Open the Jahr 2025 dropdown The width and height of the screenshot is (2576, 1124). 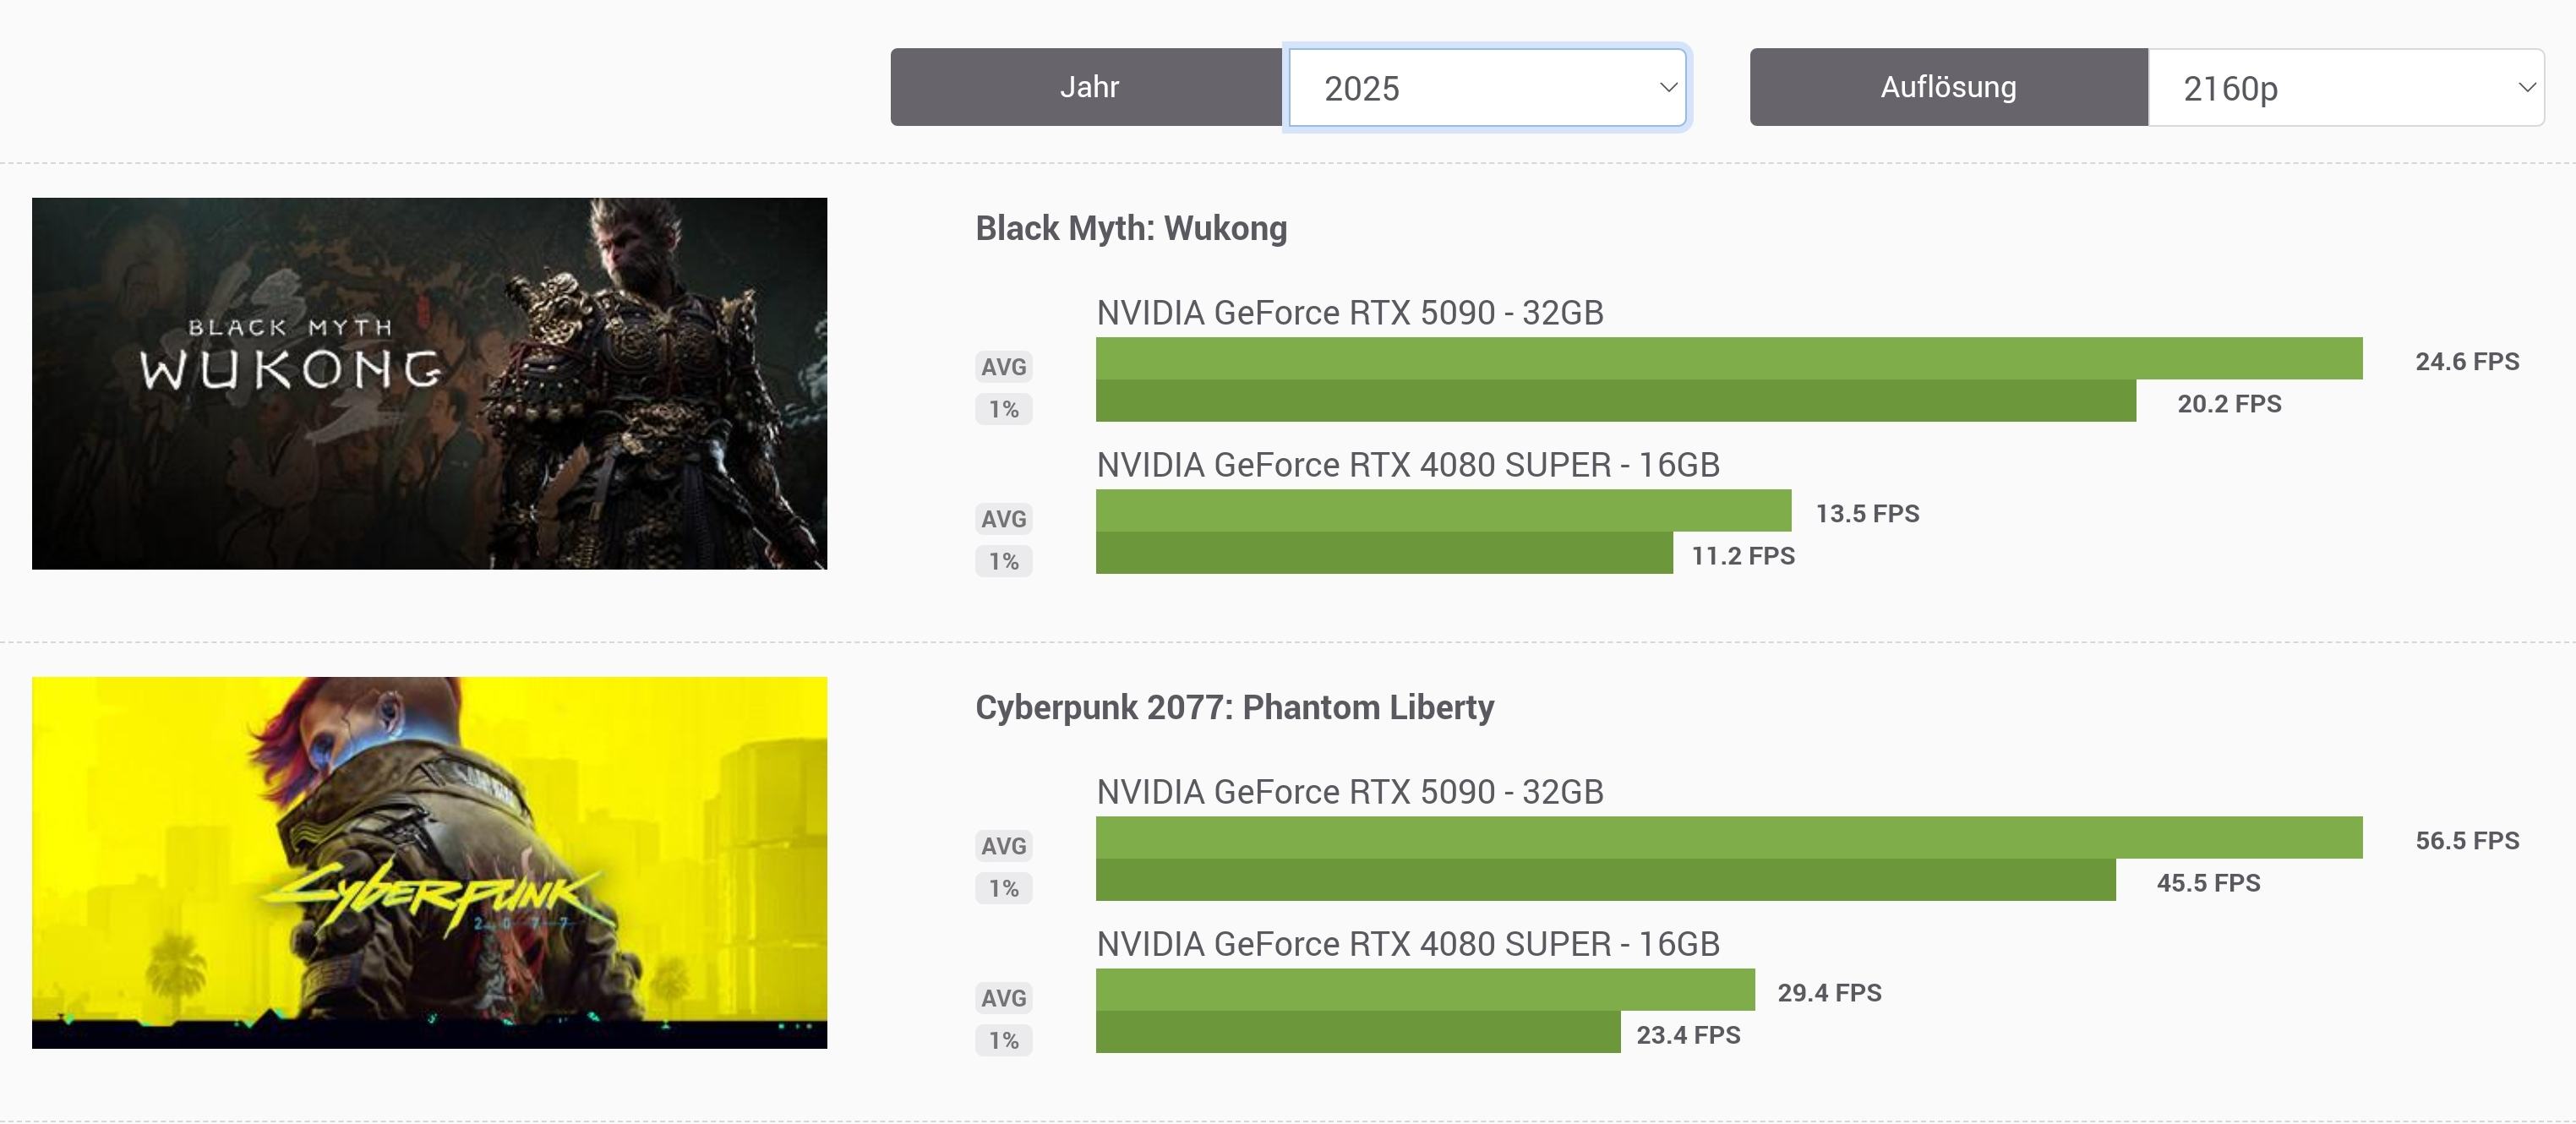(1486, 88)
